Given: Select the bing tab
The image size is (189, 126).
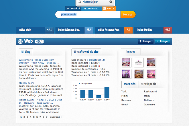Looking at the screenshot, I should pos(26,52).
